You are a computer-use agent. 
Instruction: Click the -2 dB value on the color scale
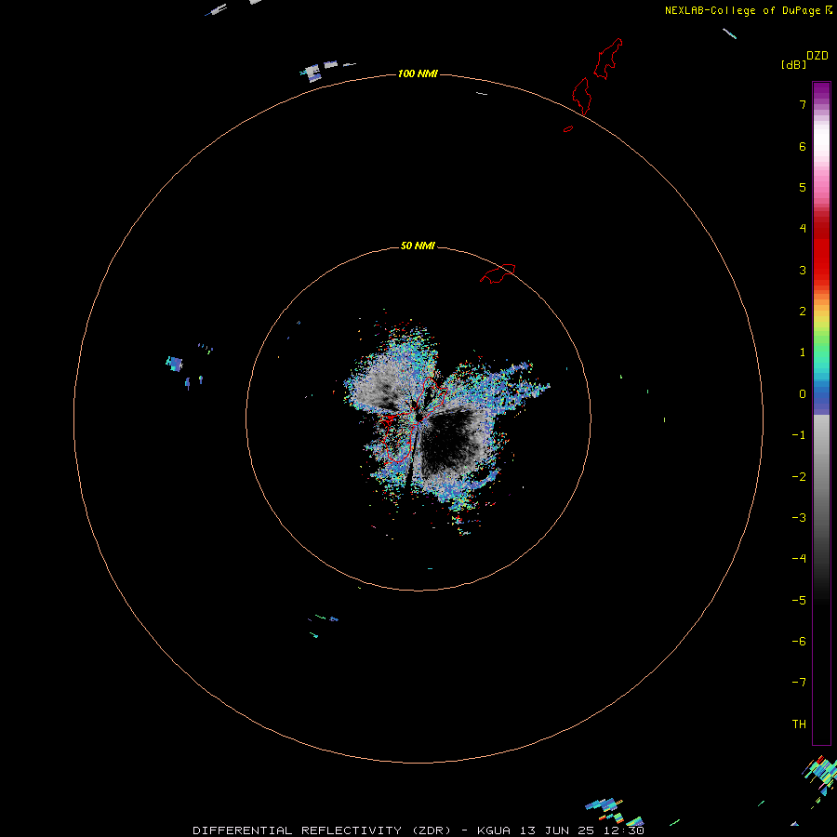point(799,477)
